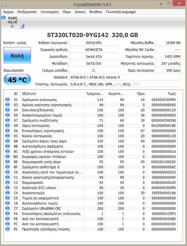Image resolution: width=187 pixels, height=246 pixels.
Task: Select raw value 000000CF6DD8 in row 07
Action: click(164, 121)
